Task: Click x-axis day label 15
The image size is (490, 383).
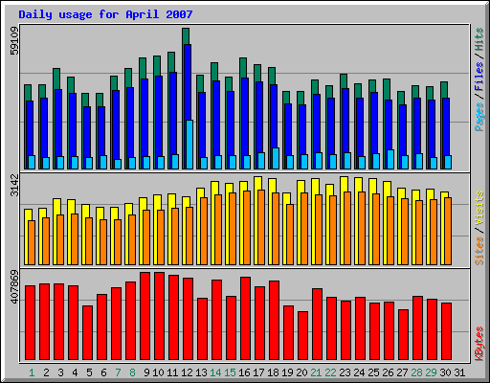Action: point(230,372)
